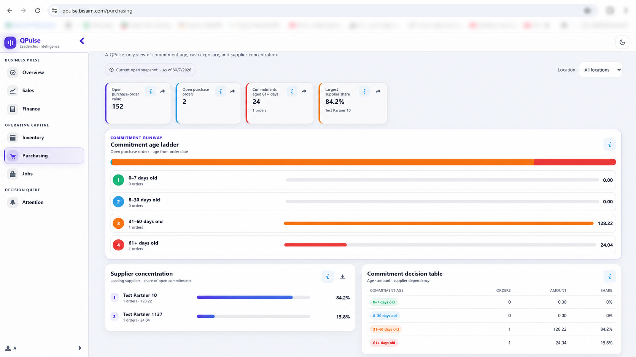This screenshot has width=636, height=357.
Task: Open info for Commitment age ladder
Action: click(x=609, y=145)
